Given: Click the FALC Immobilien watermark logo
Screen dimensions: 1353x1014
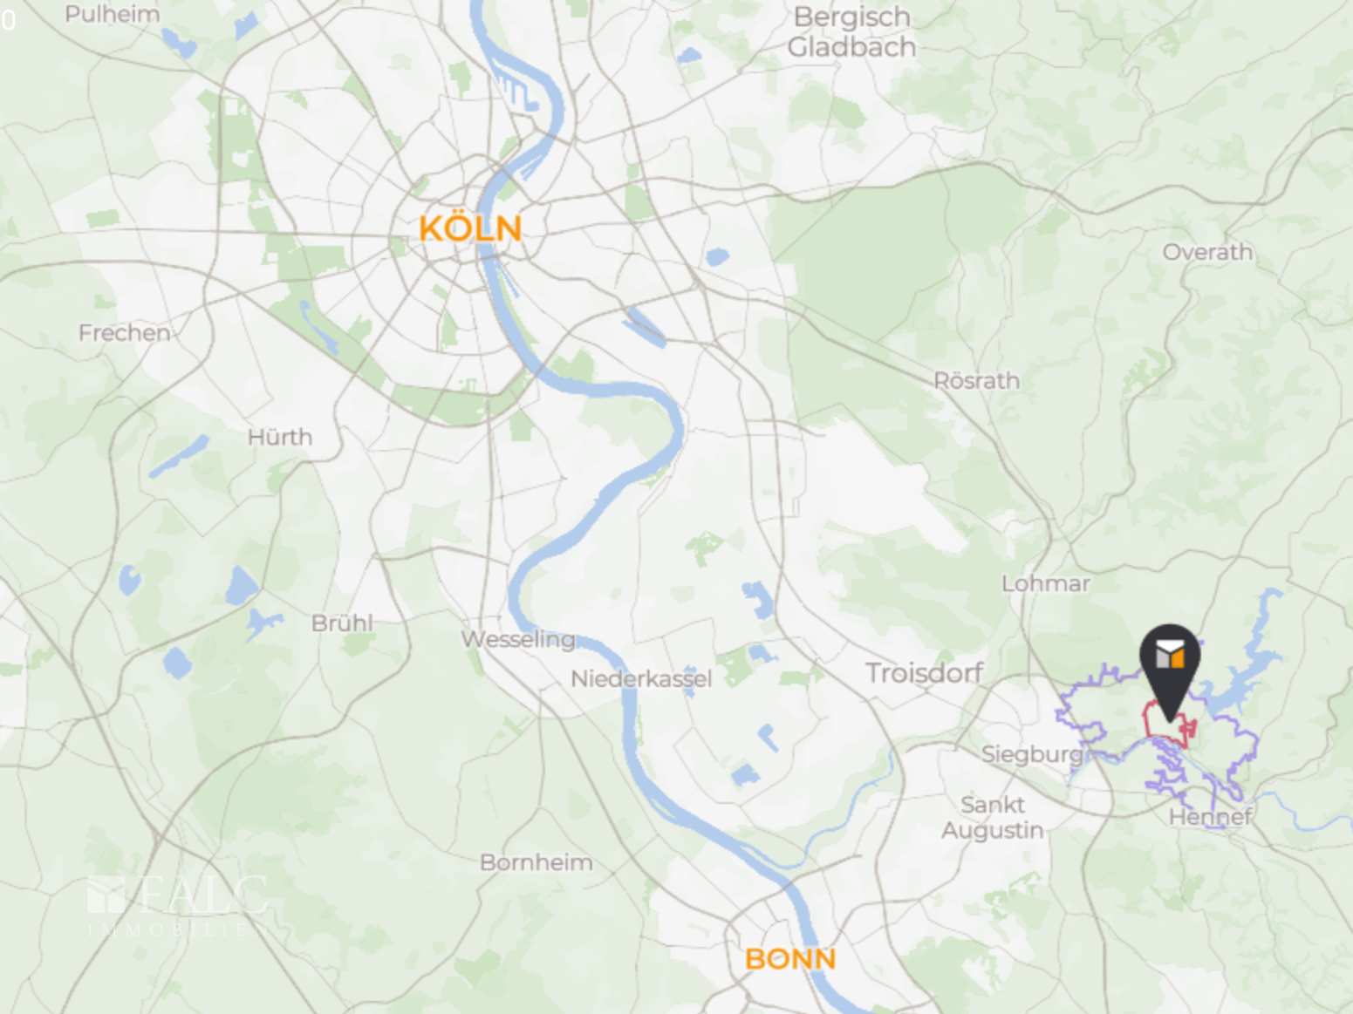Looking at the screenshot, I should click(x=177, y=905).
